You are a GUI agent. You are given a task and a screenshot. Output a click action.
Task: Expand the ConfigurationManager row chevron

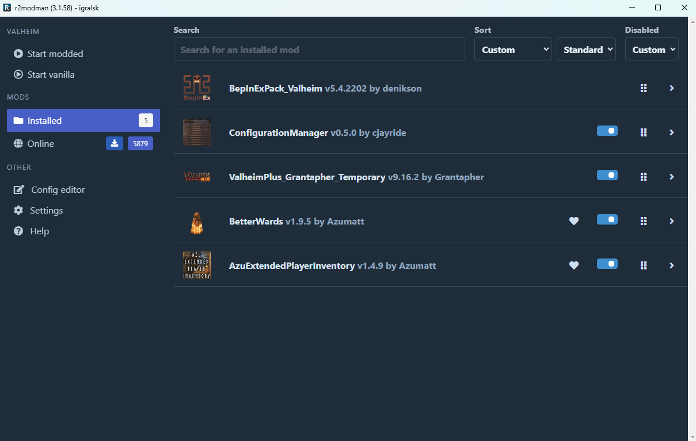[x=671, y=132]
